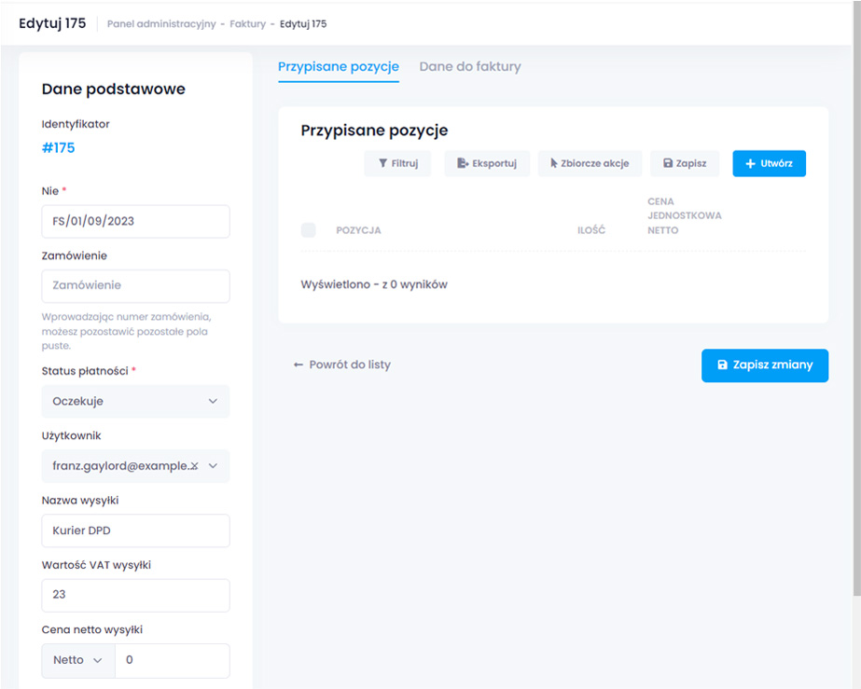
Task: Toggle the select-all checkbox in table header
Action: pos(309,230)
